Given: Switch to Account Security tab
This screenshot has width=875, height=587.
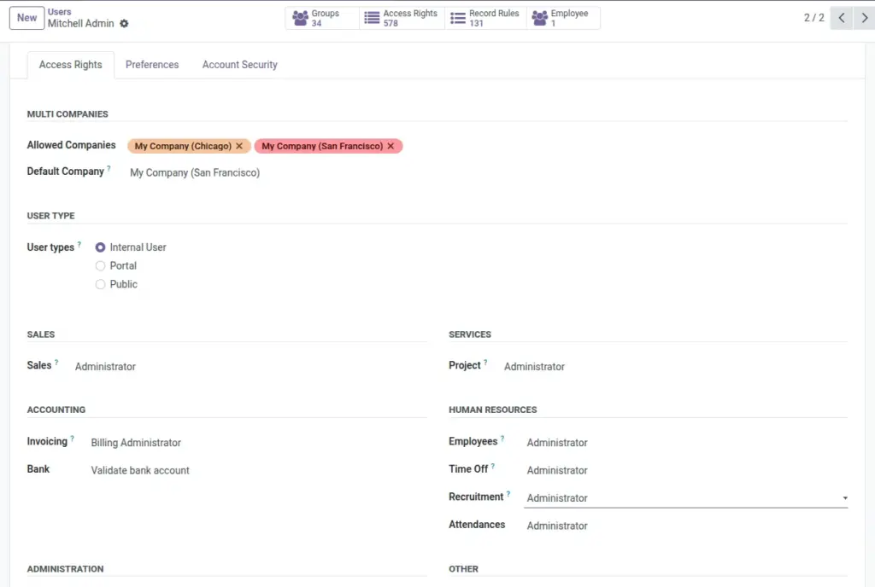Looking at the screenshot, I should tap(240, 65).
